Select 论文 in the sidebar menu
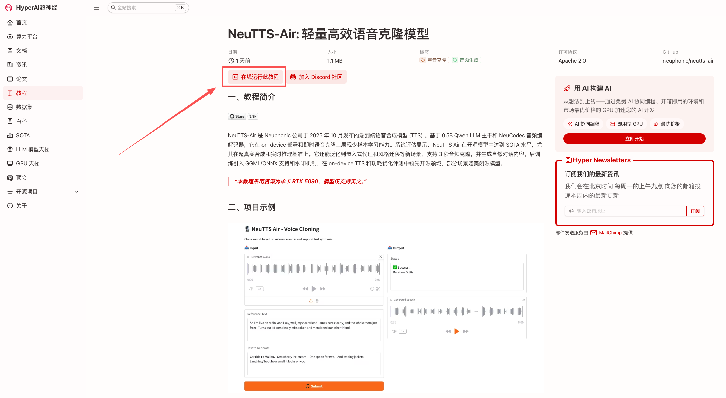The height and width of the screenshot is (398, 726). [x=21, y=79]
